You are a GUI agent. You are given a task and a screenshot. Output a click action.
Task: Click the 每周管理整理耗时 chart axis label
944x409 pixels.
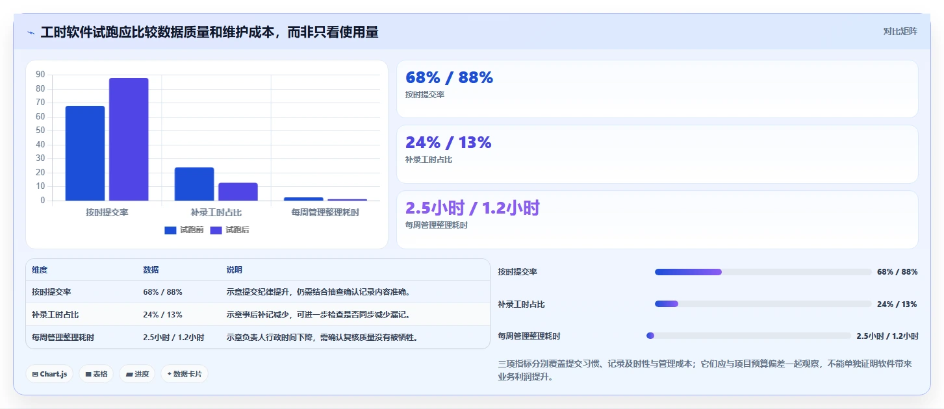pyautogui.click(x=325, y=212)
